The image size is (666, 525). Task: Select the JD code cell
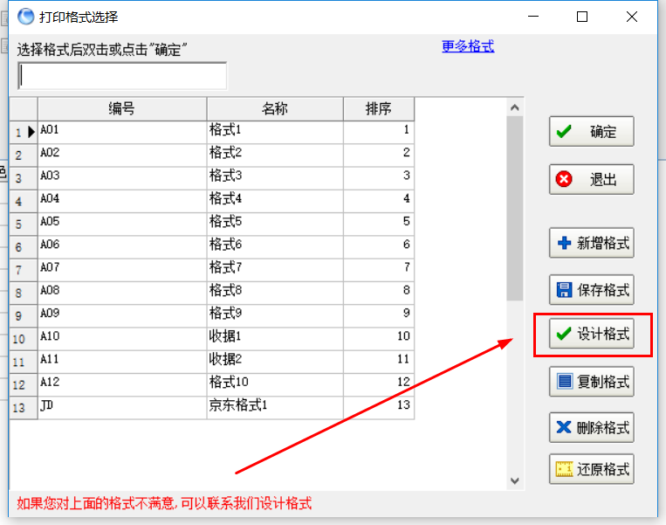(122, 408)
